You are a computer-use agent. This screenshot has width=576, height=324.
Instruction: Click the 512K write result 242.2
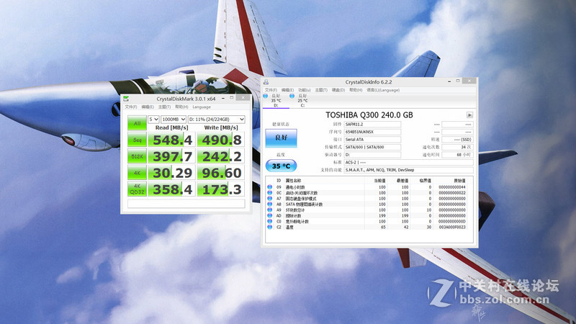[x=221, y=156]
